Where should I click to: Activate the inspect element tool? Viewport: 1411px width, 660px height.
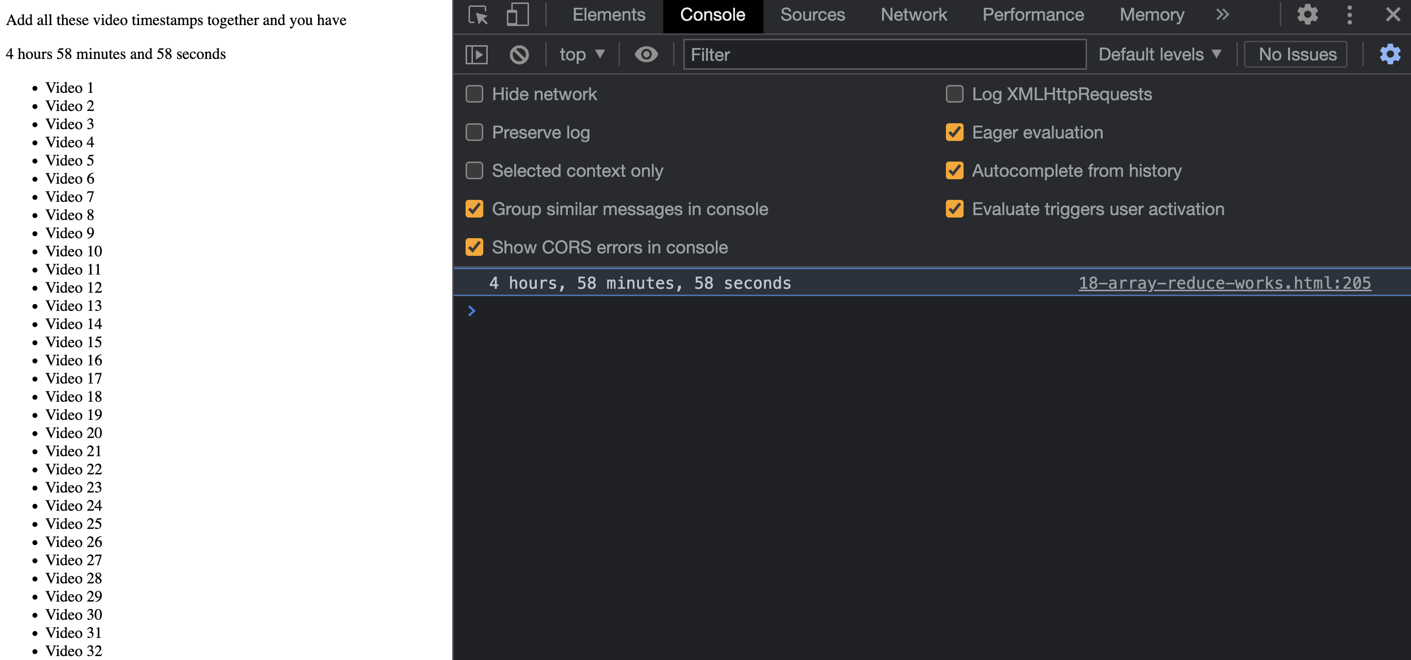(x=478, y=15)
